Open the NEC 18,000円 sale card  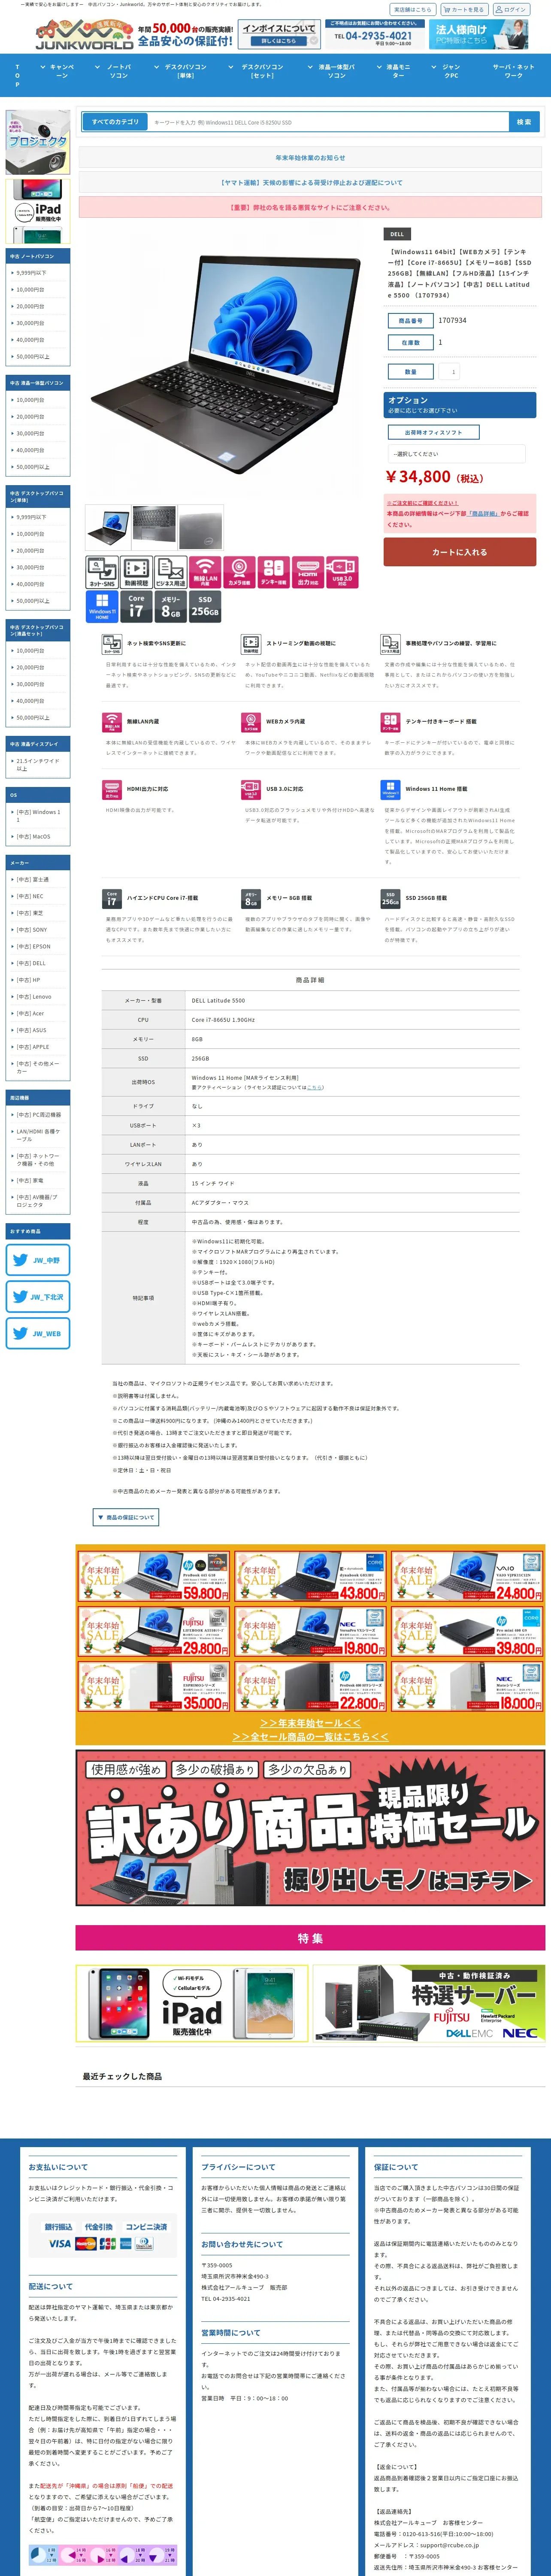467,1686
